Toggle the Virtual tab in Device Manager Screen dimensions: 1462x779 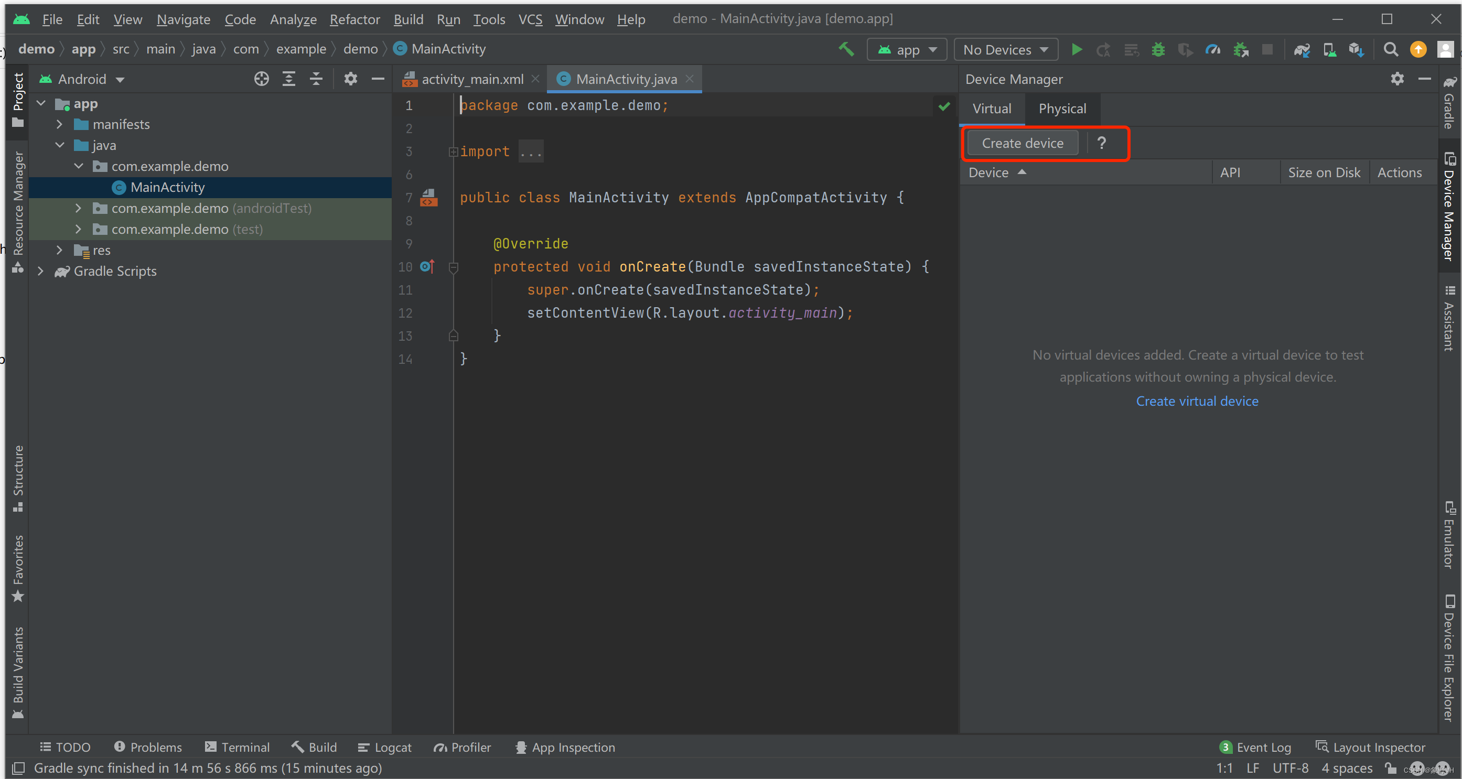pyautogui.click(x=991, y=108)
